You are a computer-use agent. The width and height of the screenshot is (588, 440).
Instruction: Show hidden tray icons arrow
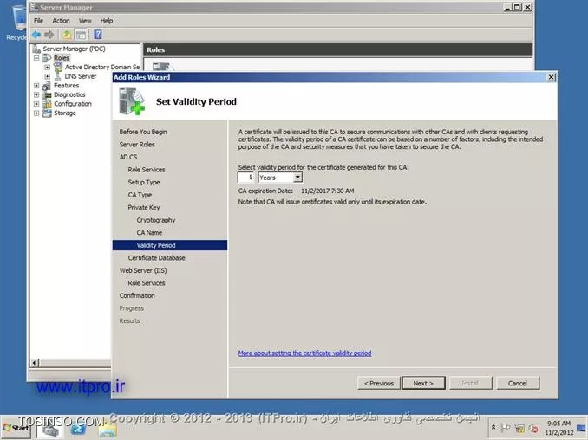[x=493, y=427]
